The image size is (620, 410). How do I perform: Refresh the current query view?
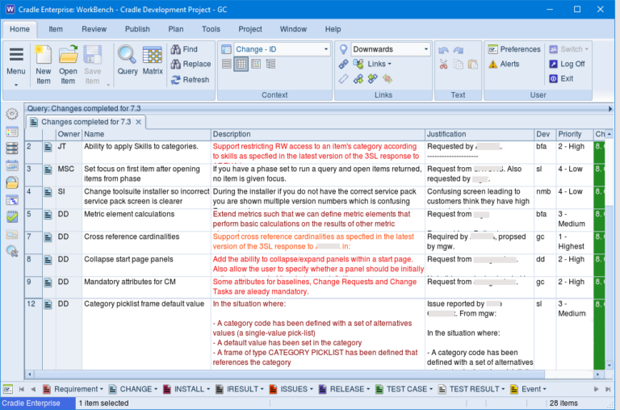191,80
